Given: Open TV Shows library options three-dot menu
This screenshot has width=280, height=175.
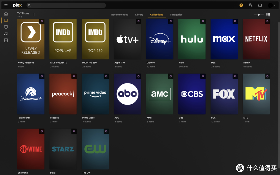Looking at the screenshot, I should 34,15.
